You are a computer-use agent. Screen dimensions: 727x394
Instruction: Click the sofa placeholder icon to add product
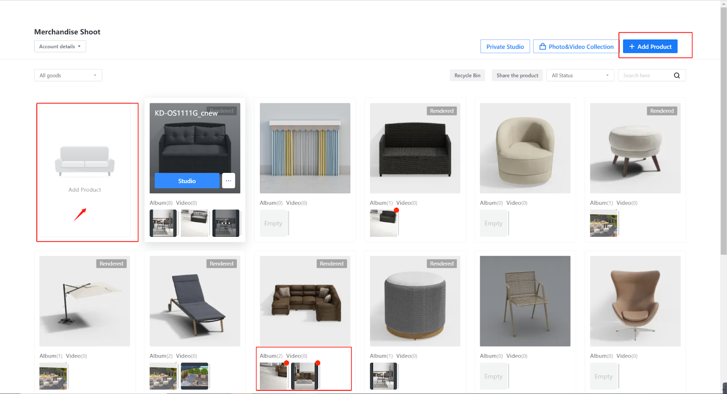coord(85,161)
